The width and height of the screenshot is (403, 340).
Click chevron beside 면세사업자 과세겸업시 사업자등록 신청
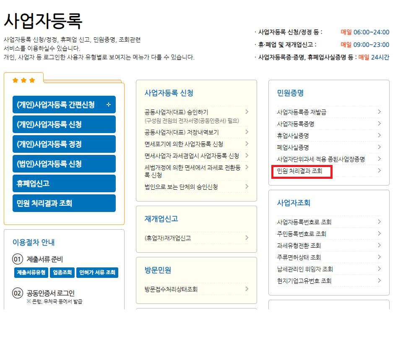pos(247,155)
